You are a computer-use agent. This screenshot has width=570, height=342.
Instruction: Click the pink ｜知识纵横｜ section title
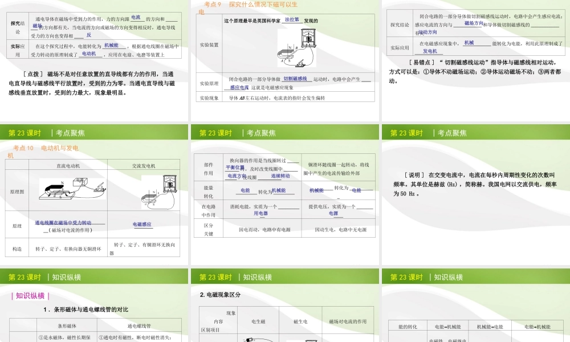tap(31, 296)
